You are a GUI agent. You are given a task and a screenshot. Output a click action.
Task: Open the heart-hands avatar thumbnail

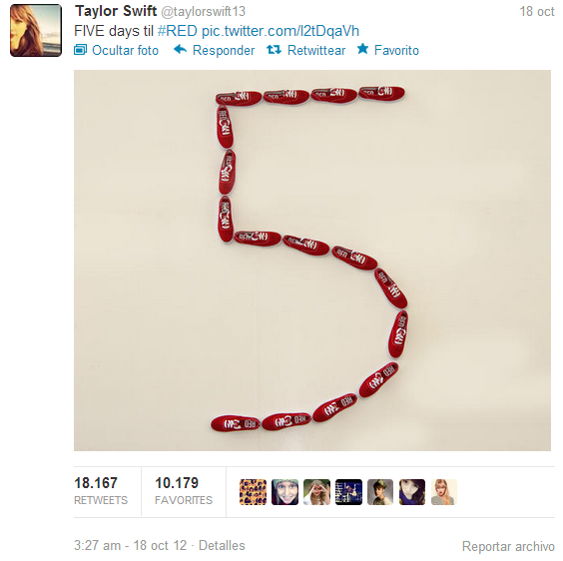317,492
